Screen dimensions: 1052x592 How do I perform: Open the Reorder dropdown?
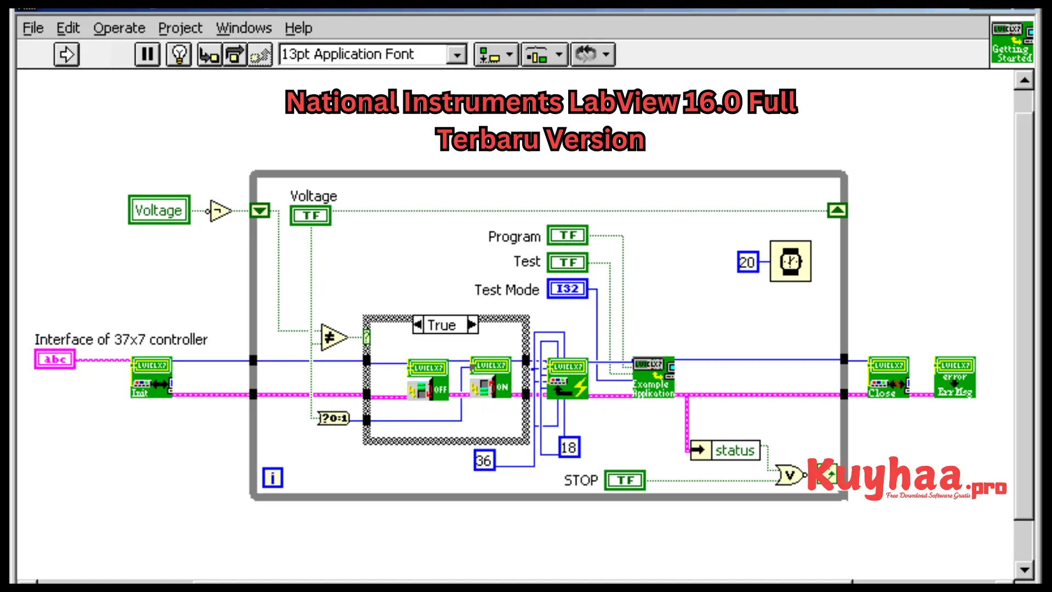click(593, 54)
